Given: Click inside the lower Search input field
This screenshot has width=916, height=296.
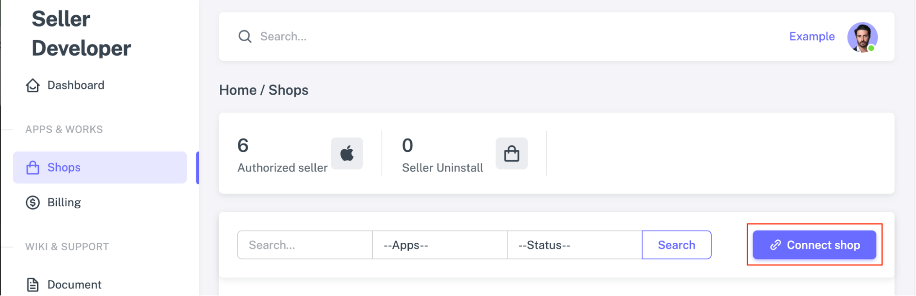Looking at the screenshot, I should click(304, 245).
